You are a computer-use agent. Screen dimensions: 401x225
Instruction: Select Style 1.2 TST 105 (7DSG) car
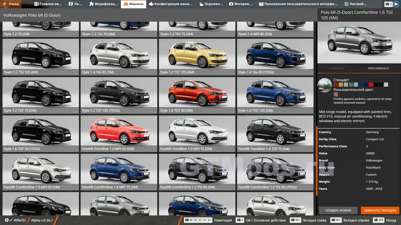(119, 95)
